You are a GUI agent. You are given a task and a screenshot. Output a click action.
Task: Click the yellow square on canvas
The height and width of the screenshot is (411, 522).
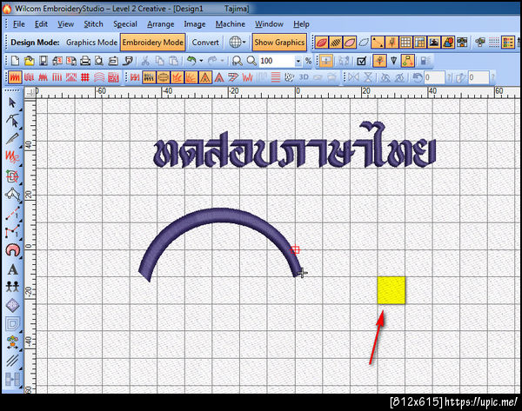tap(391, 290)
